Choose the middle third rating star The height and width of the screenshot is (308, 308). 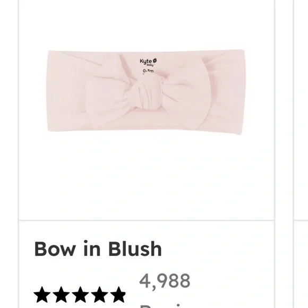point(80,294)
